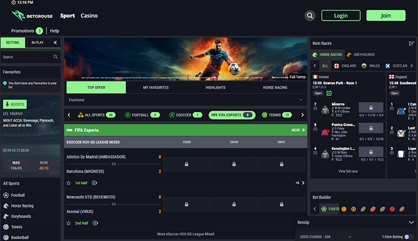
Task: Collapse the left sidebar with double chevron
Action: [x=55, y=42]
